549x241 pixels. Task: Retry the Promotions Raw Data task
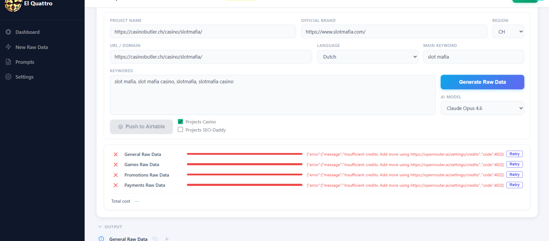click(x=514, y=175)
